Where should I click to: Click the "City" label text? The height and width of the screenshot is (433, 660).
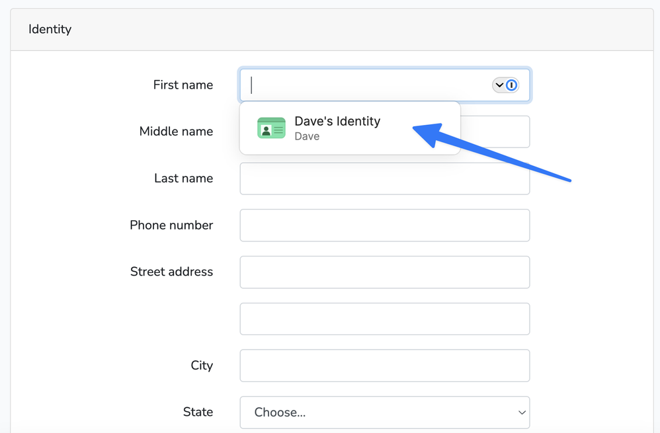click(202, 366)
